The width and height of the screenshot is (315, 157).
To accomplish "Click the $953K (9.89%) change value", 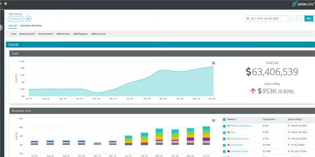I will point(276,91).
